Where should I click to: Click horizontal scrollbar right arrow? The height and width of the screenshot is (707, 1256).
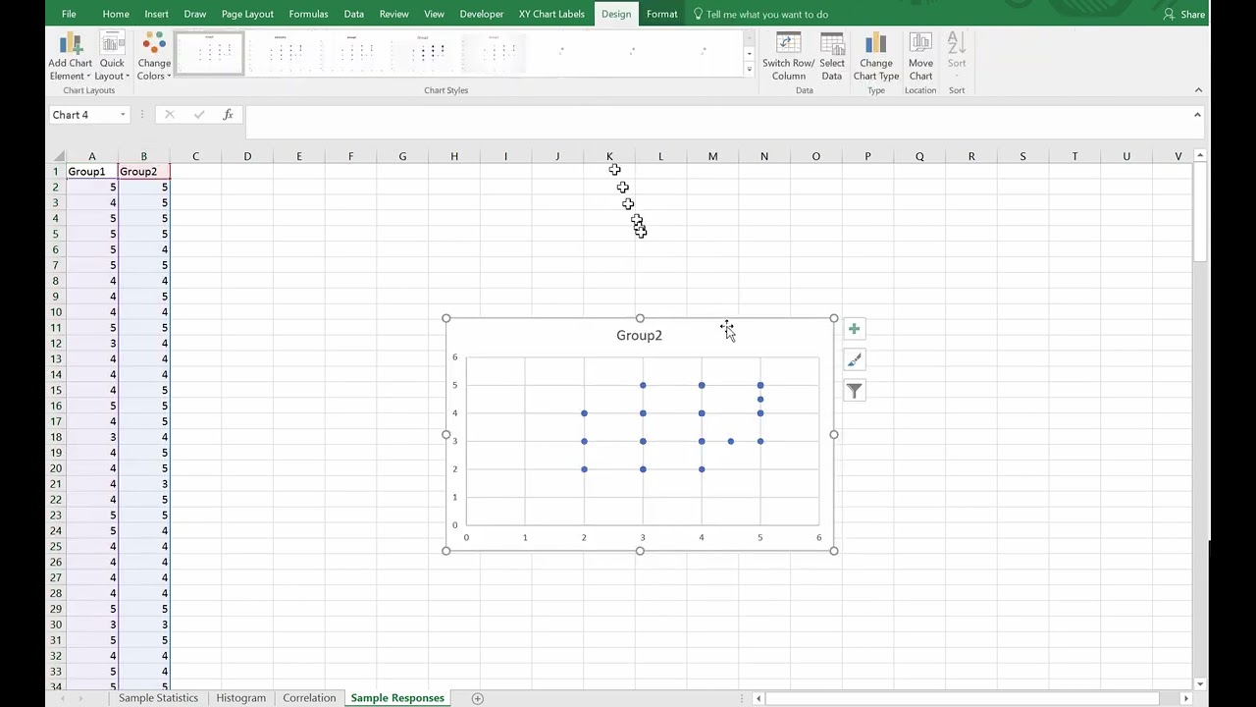click(x=1185, y=698)
